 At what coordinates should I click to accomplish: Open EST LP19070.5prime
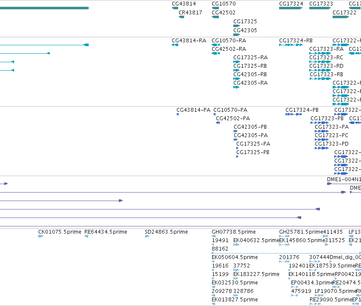pyautogui.click(x=336, y=292)
